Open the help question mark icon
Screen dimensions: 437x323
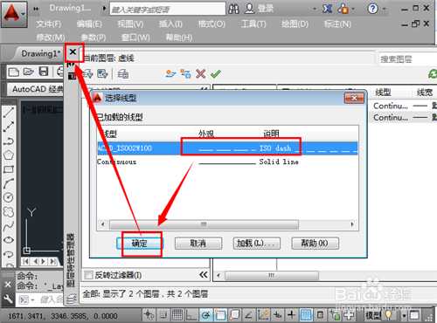[372, 9]
